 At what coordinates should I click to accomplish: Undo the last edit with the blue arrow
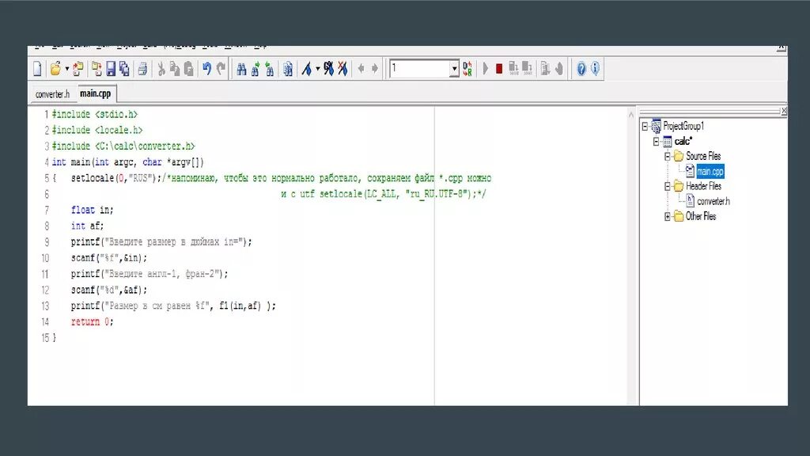pos(207,69)
